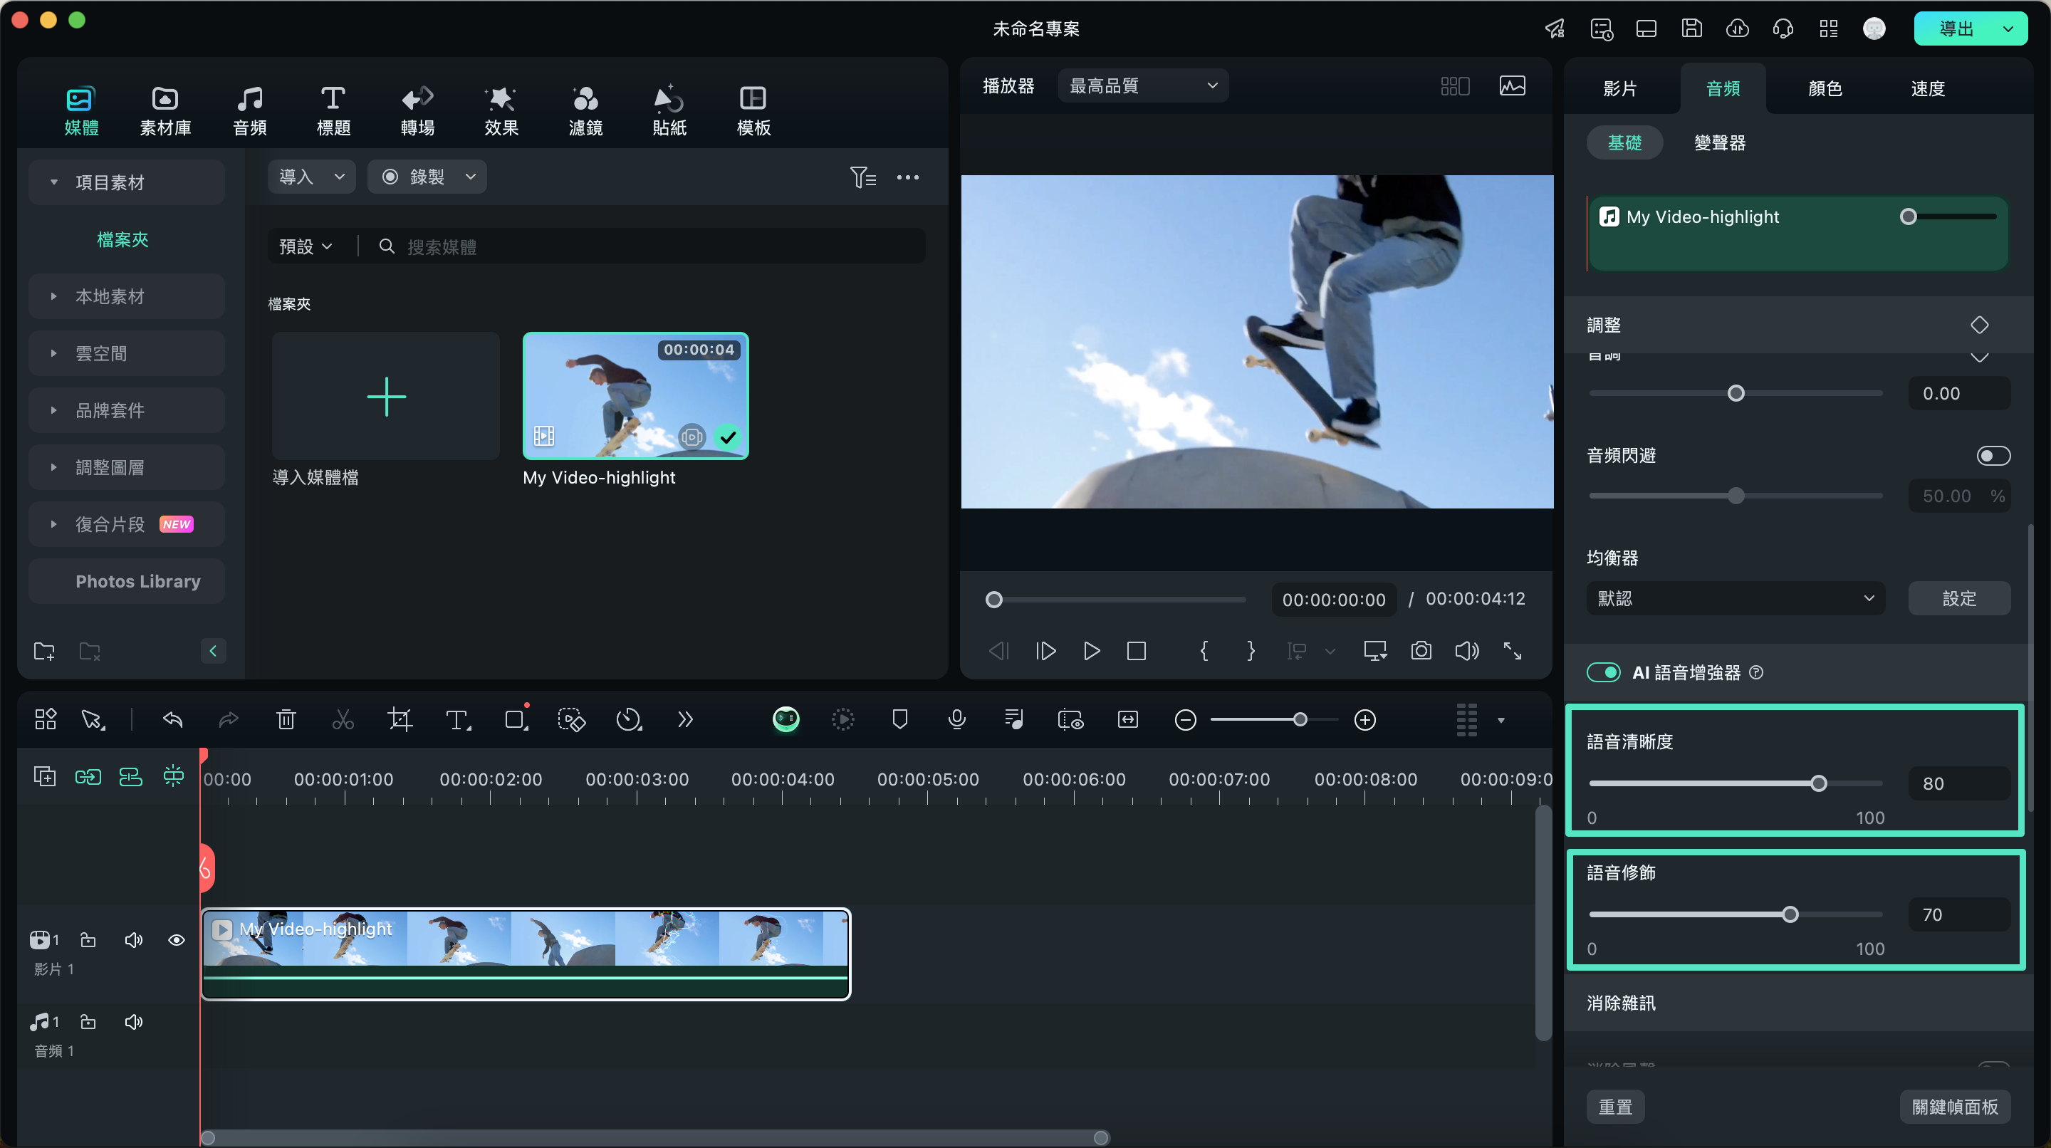The width and height of the screenshot is (2051, 1148).
Task: Open the 最高品質 quality dropdown
Action: point(1143,85)
